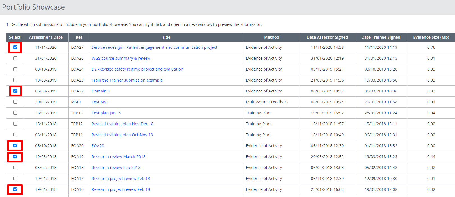Uncheck the EOA16 research project checkbox
The image size is (455, 197).
[x=15, y=189]
